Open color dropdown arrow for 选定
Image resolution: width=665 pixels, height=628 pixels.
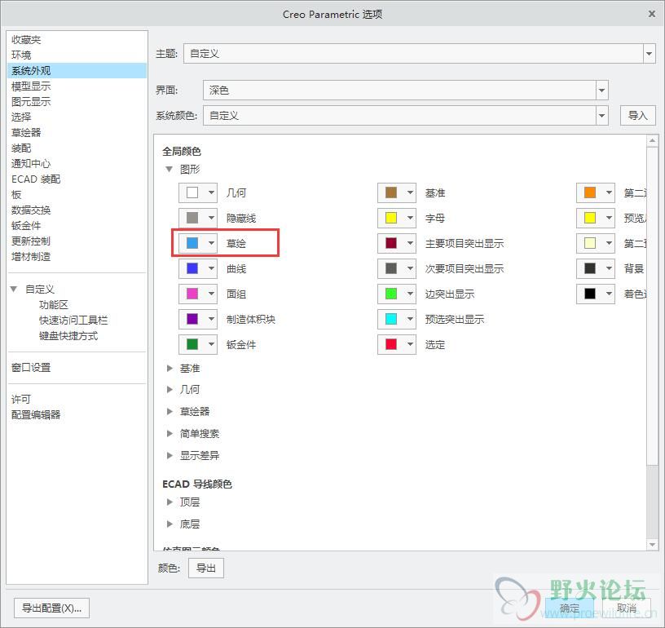(410, 344)
